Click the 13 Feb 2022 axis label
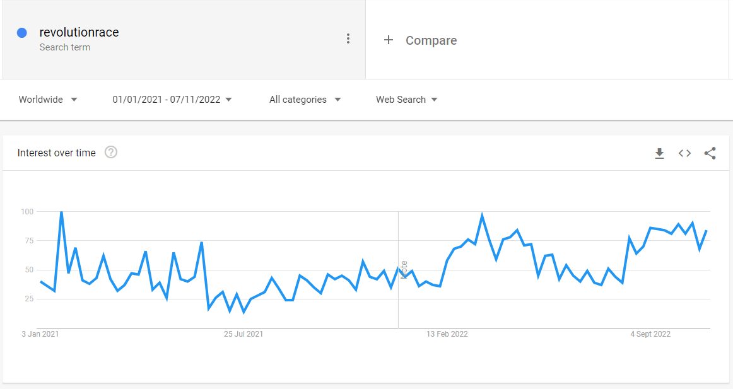This screenshot has height=389, width=733. [447, 334]
